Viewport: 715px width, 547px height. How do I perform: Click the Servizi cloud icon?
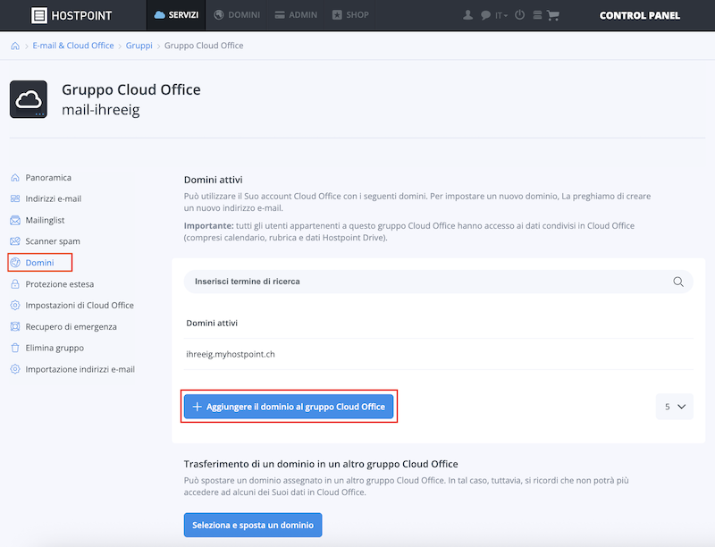pyautogui.click(x=160, y=15)
